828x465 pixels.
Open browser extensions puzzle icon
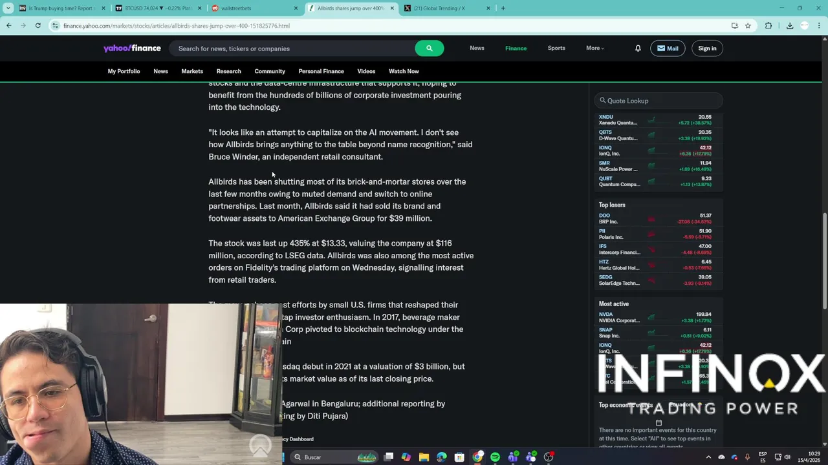tap(768, 26)
